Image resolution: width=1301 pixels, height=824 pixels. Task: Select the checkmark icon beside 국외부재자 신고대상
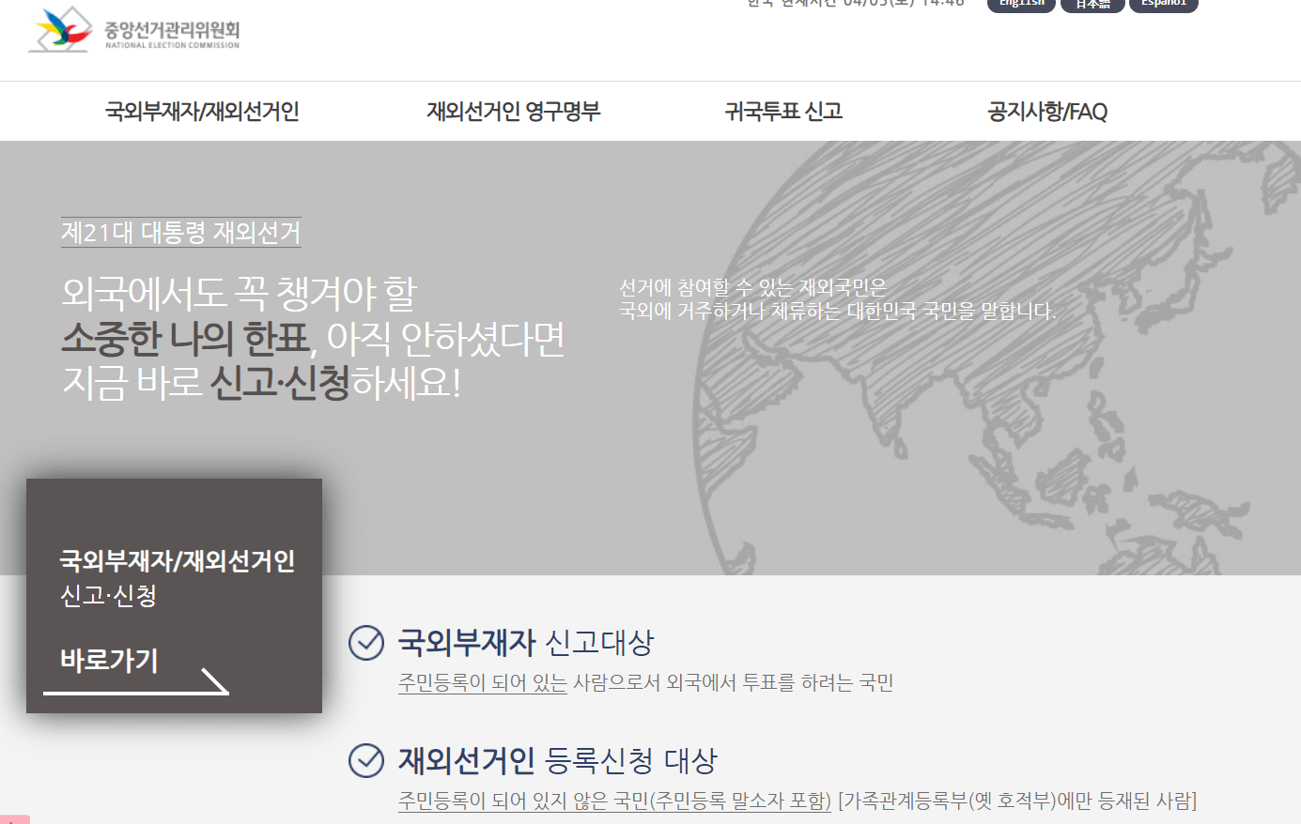point(365,645)
